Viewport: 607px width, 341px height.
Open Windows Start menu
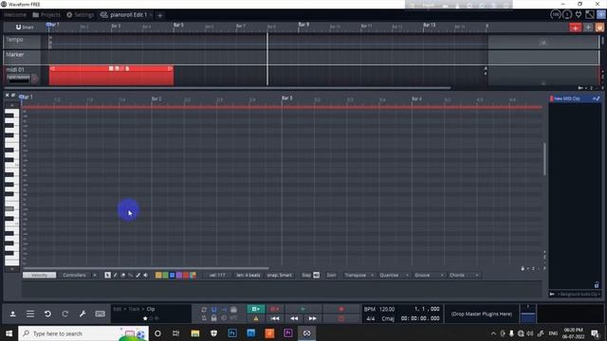point(9,333)
